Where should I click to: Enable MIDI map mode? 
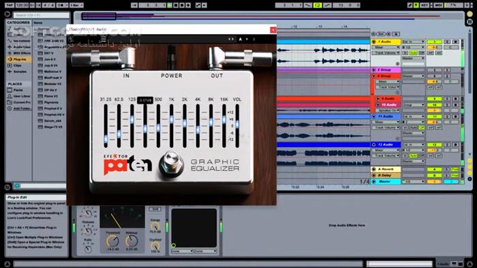pos(438,5)
